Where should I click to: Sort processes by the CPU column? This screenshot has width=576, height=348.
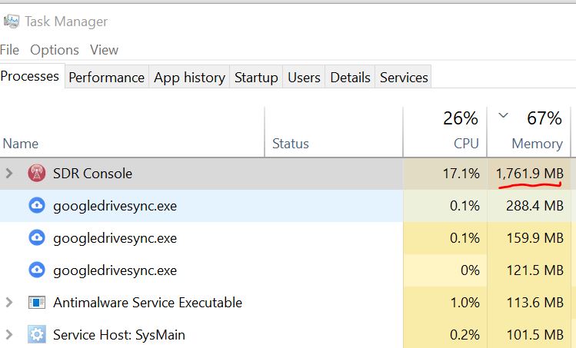465,144
